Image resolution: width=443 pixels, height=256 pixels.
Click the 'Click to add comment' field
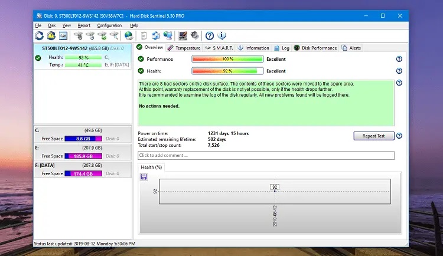point(266,155)
